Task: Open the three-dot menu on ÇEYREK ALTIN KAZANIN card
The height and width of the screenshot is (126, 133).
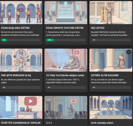Action: coord(129,52)
